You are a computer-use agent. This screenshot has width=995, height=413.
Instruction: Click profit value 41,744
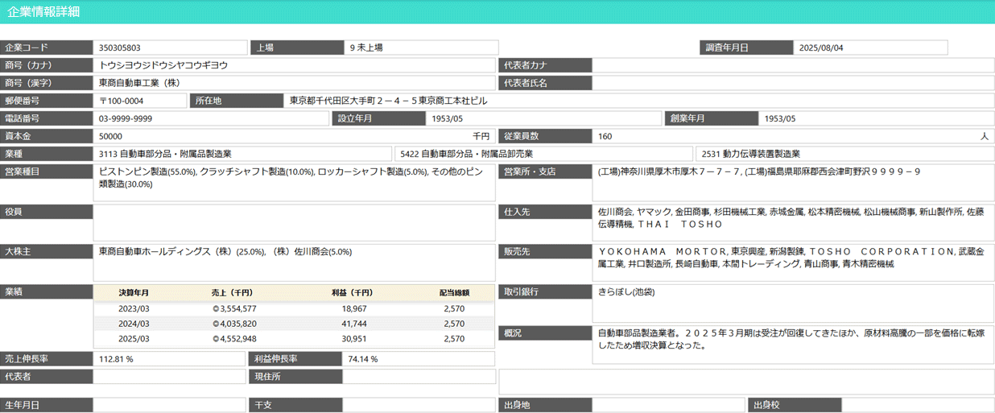click(354, 324)
